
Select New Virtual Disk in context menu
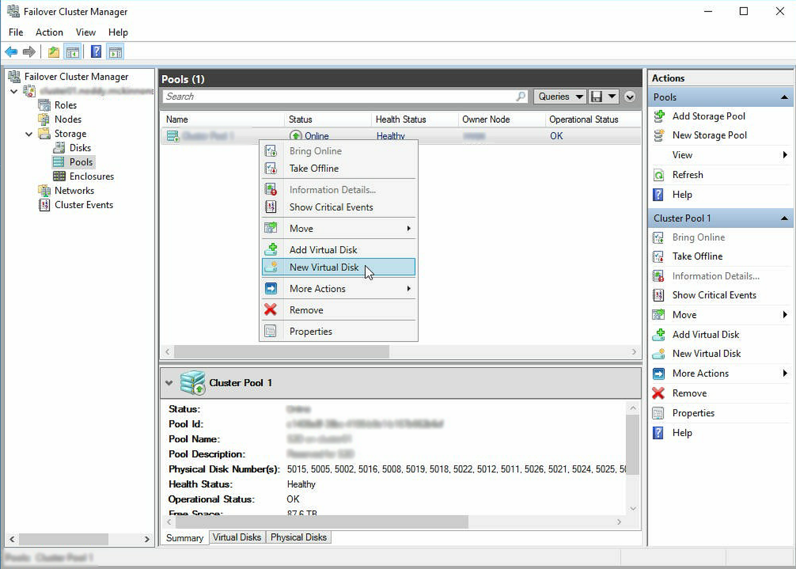(x=338, y=267)
